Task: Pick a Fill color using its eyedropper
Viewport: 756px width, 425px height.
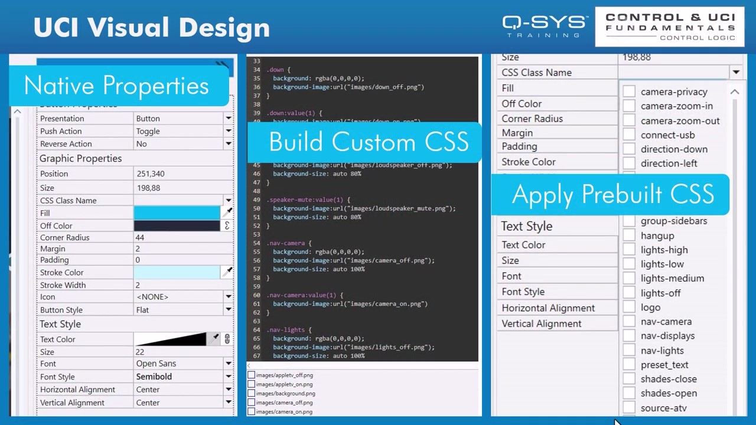Action: point(228,211)
